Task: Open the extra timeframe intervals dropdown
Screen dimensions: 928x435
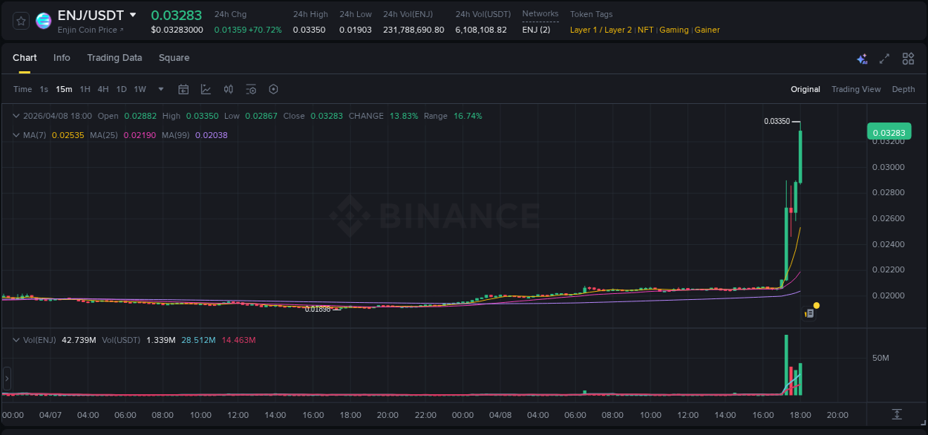Action: pos(160,89)
